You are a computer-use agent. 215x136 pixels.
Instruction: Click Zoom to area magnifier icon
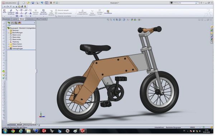pos(111,20)
